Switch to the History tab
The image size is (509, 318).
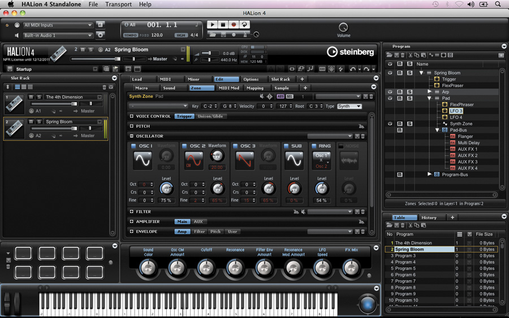429,217
